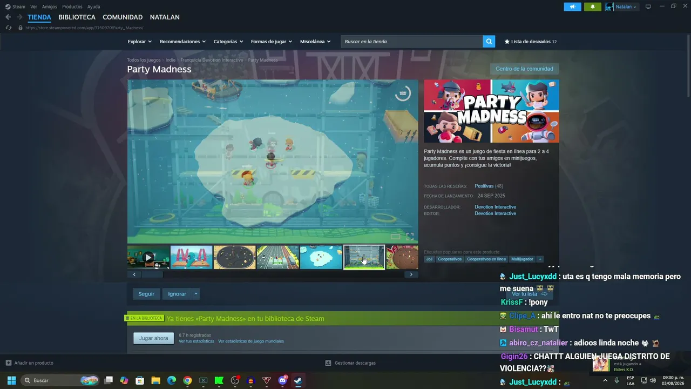Click the Ignorar button

(177, 294)
